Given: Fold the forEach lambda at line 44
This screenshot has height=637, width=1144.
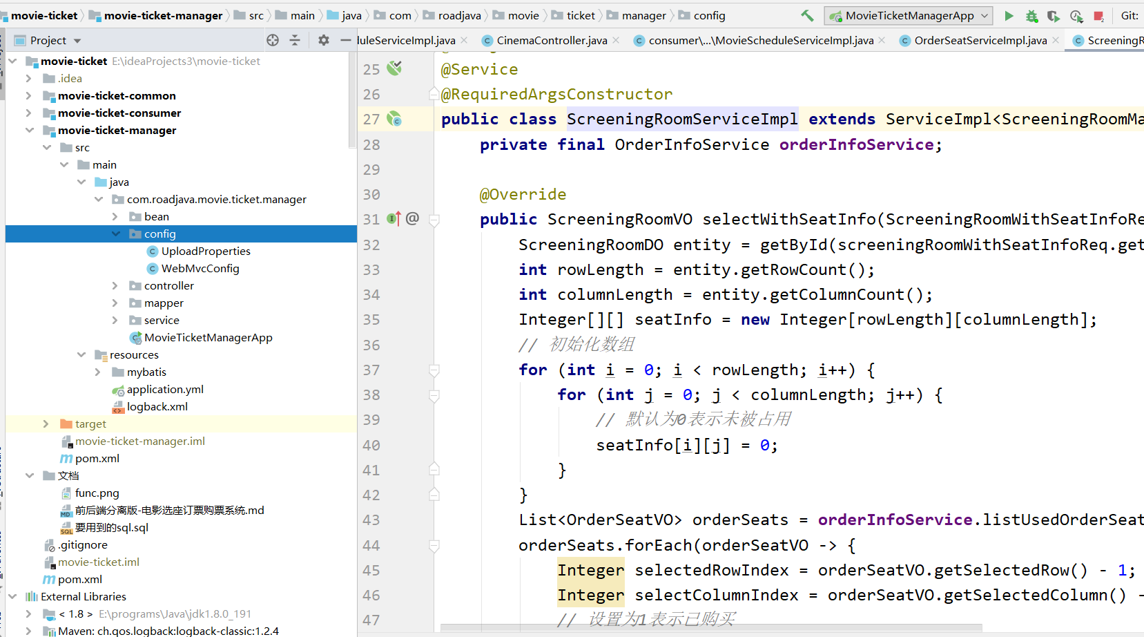Looking at the screenshot, I should coord(434,546).
